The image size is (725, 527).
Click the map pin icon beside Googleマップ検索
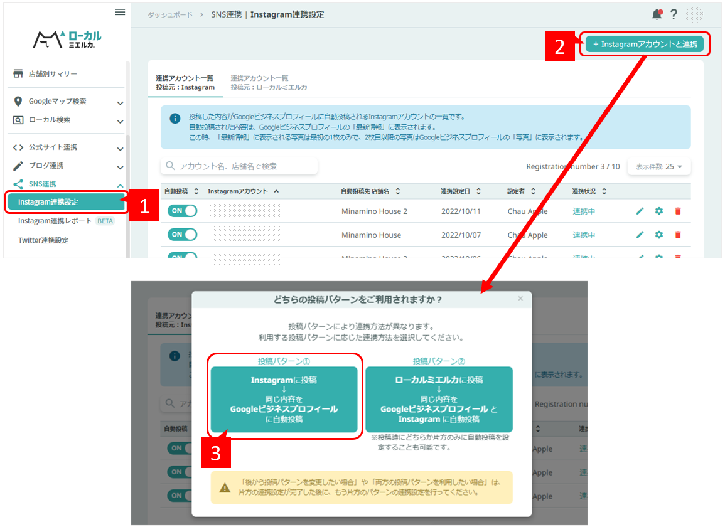(18, 101)
